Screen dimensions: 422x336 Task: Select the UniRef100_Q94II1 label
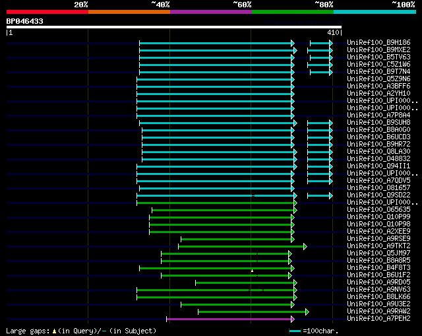click(378, 166)
